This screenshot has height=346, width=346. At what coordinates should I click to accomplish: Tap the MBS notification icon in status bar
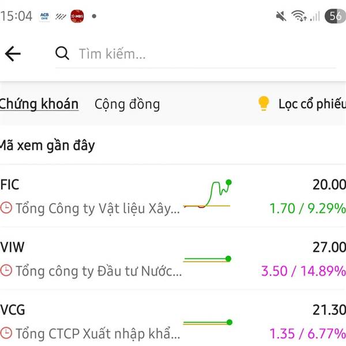point(77,16)
